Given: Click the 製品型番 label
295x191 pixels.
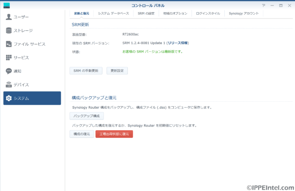Looking at the screenshot, I should point(80,34).
